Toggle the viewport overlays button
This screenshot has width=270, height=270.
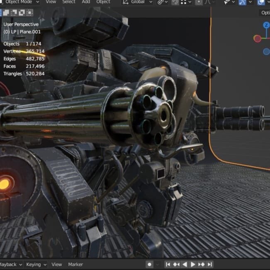261,2
